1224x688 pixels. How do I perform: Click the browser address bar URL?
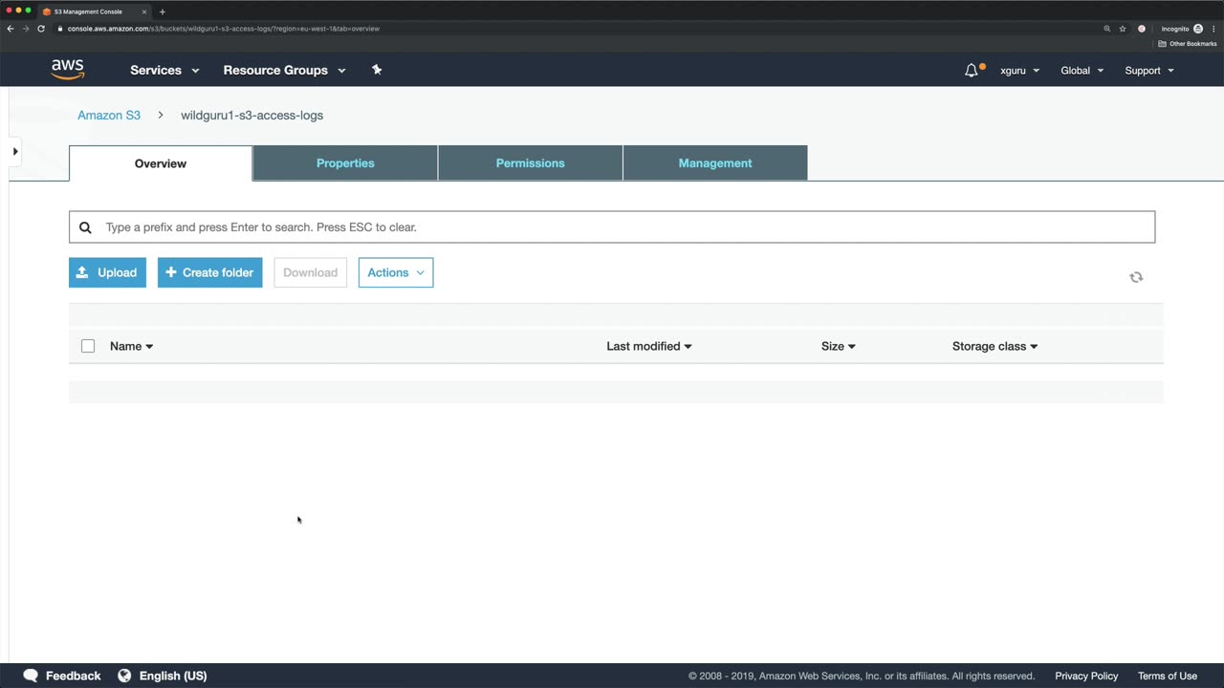[x=224, y=29]
